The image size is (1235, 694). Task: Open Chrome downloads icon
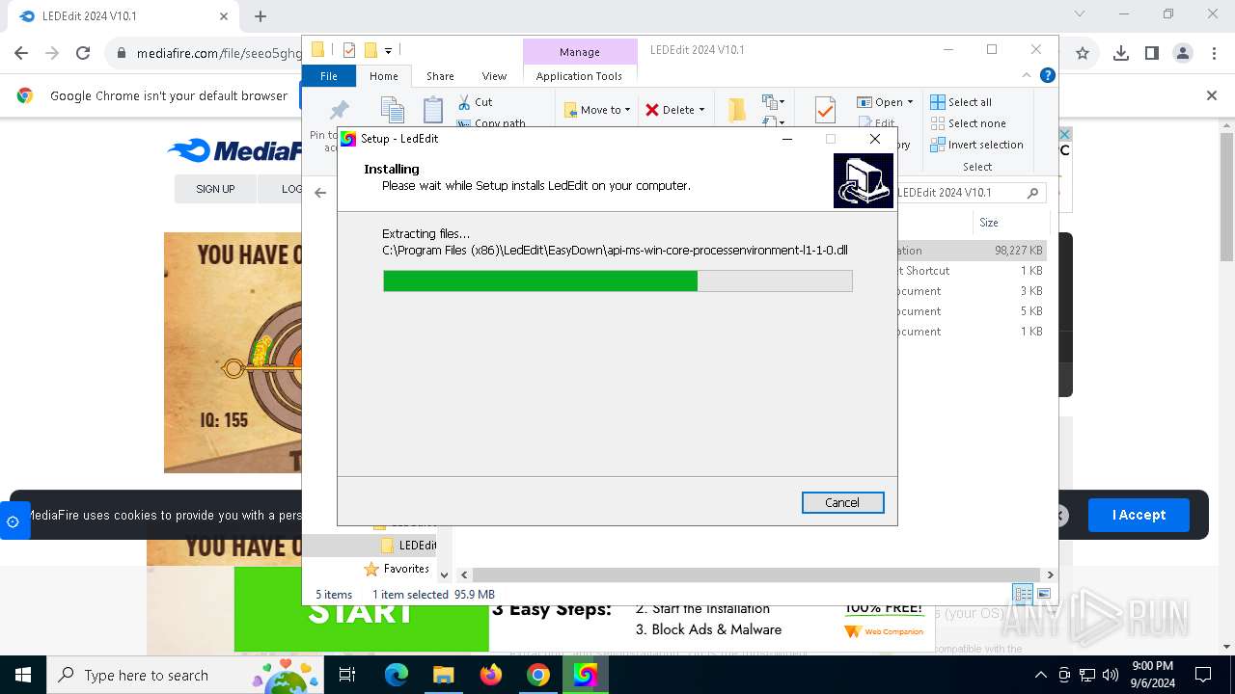pyautogui.click(x=1121, y=54)
